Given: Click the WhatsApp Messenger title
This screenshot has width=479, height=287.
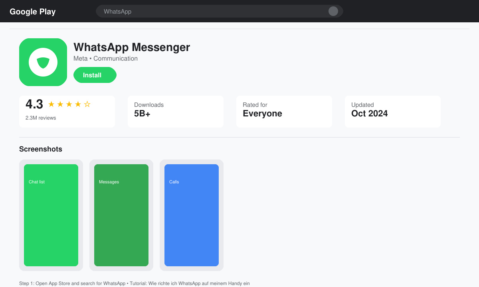Looking at the screenshot, I should (x=132, y=47).
